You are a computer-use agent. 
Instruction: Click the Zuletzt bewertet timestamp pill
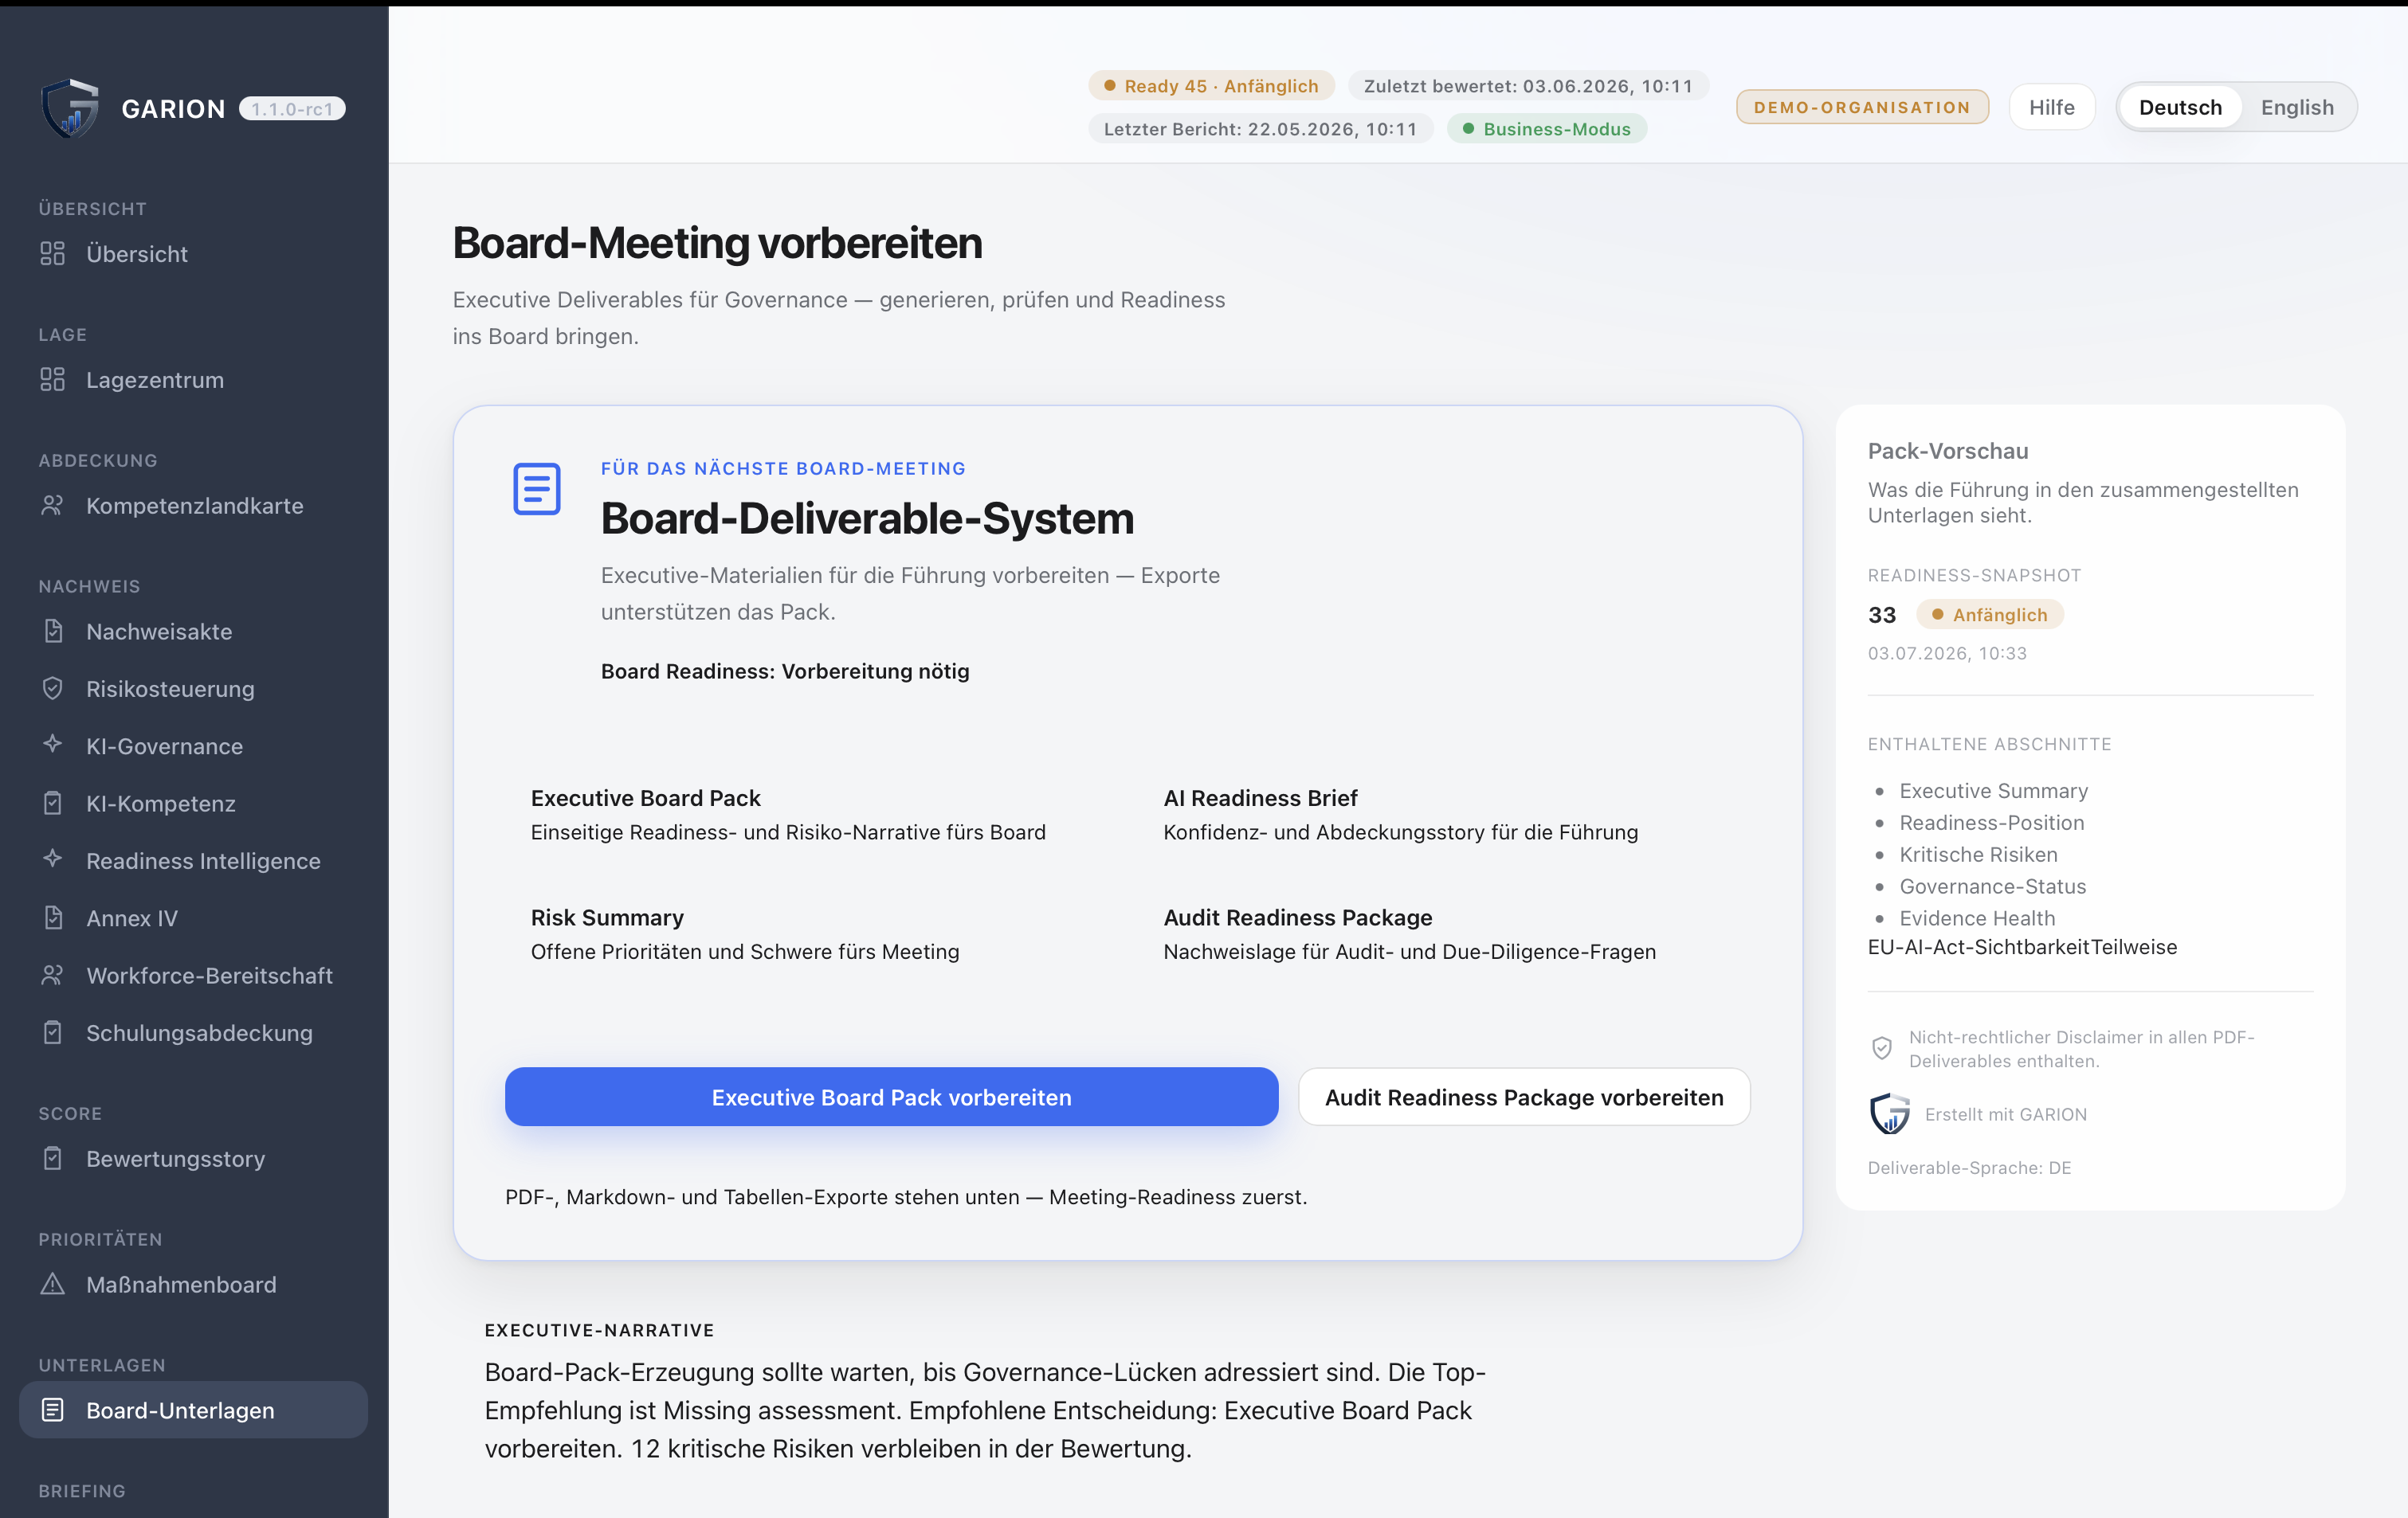pyautogui.click(x=1528, y=86)
